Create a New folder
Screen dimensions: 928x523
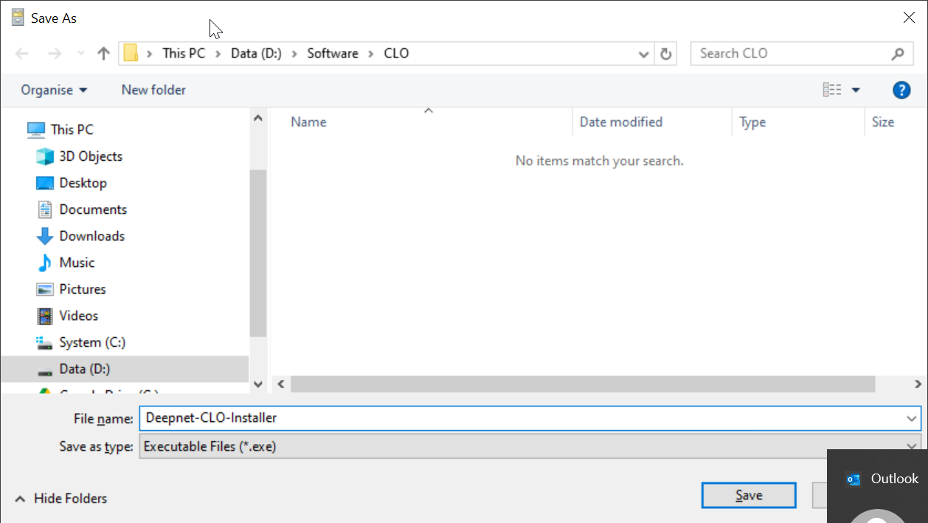[153, 90]
